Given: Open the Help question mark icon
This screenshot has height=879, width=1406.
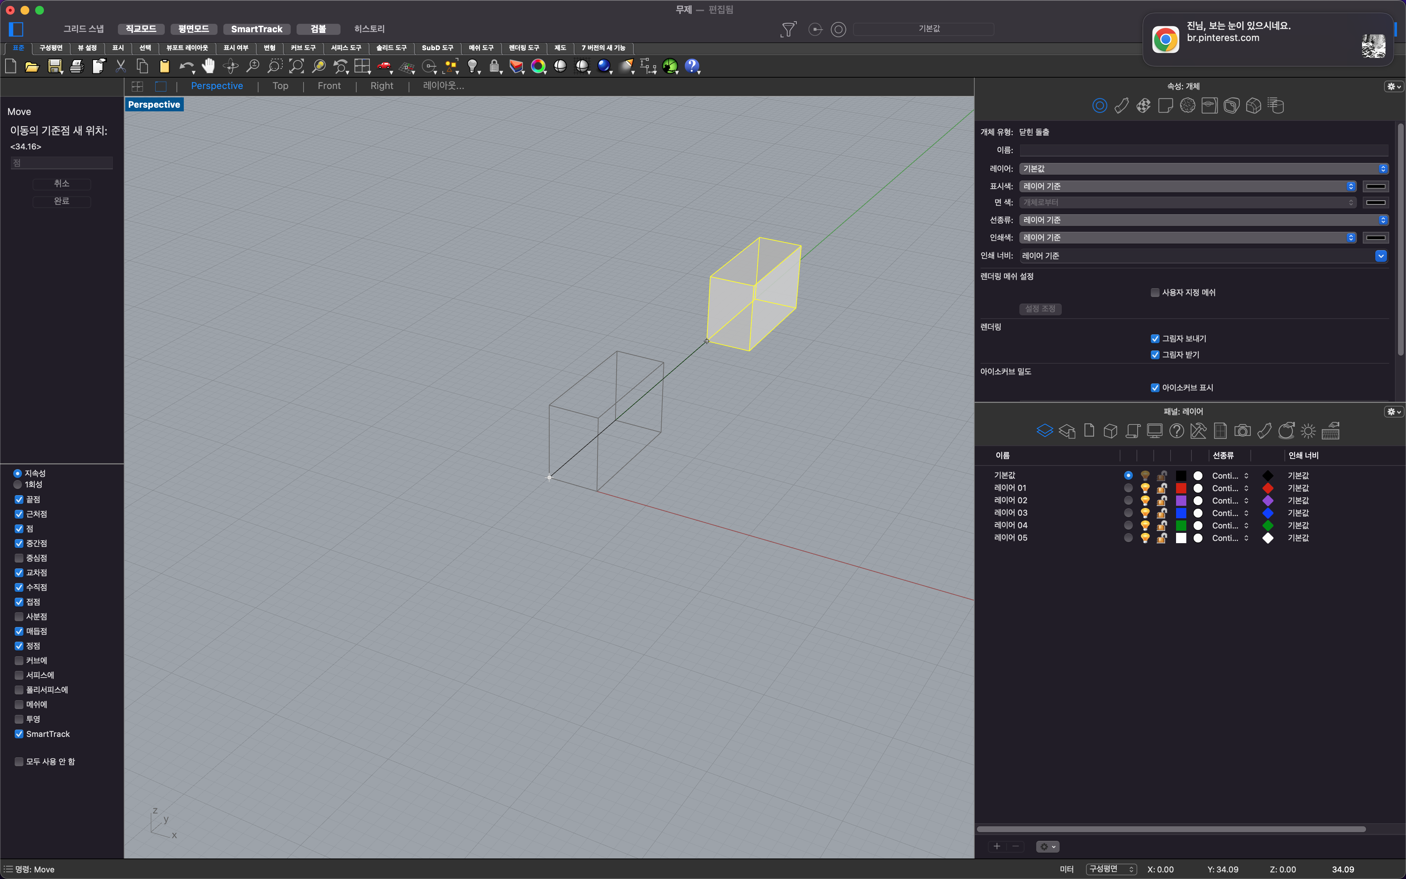Looking at the screenshot, I should (691, 66).
